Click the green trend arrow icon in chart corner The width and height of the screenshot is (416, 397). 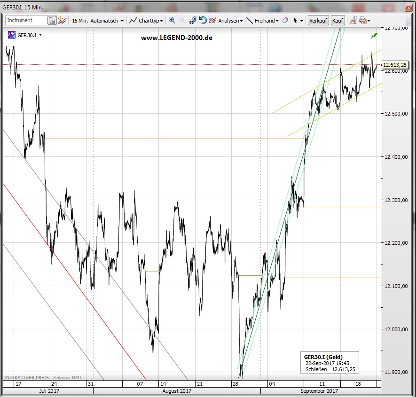(374, 35)
